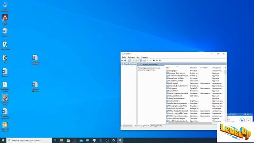Open Microsoft Store from the taskbar
The image size is (254, 143).
68,140
